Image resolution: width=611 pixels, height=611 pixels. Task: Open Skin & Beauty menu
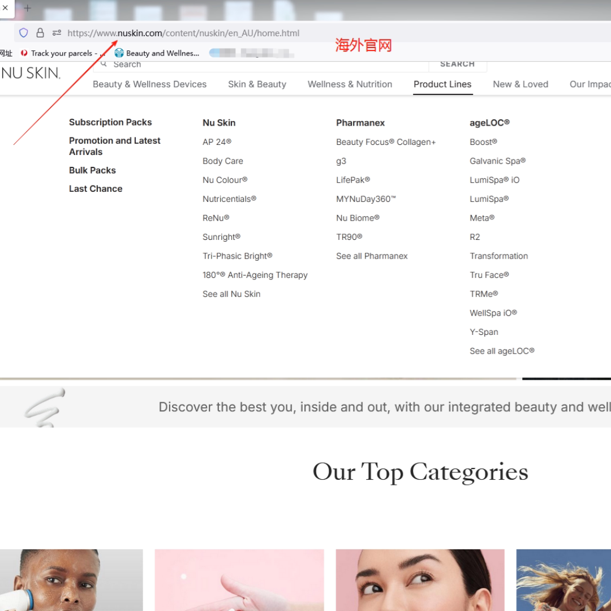(x=257, y=84)
